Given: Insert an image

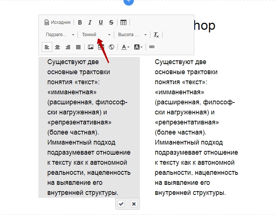Looking at the screenshot, I should [x=91, y=47].
